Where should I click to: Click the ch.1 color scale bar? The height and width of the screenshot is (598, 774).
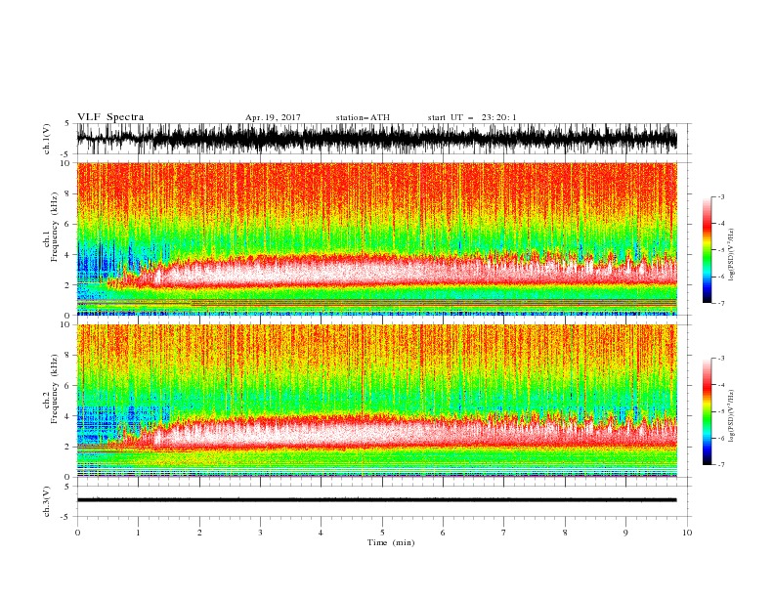coord(707,250)
